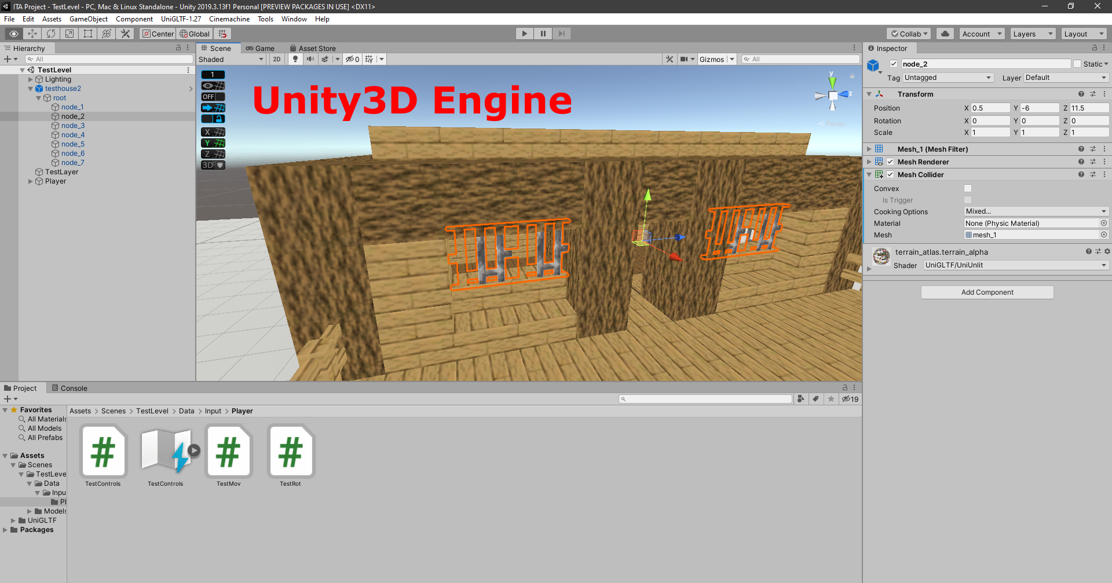Enable the Convex checkbox
The height and width of the screenshot is (583, 1112).
coord(968,188)
